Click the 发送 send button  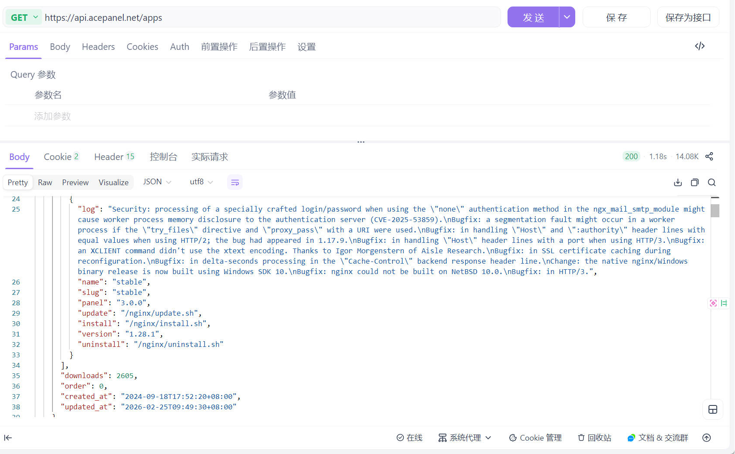coord(533,17)
